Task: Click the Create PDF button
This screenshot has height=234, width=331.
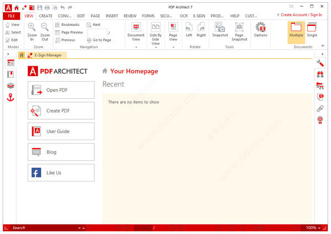Action: 61,111
